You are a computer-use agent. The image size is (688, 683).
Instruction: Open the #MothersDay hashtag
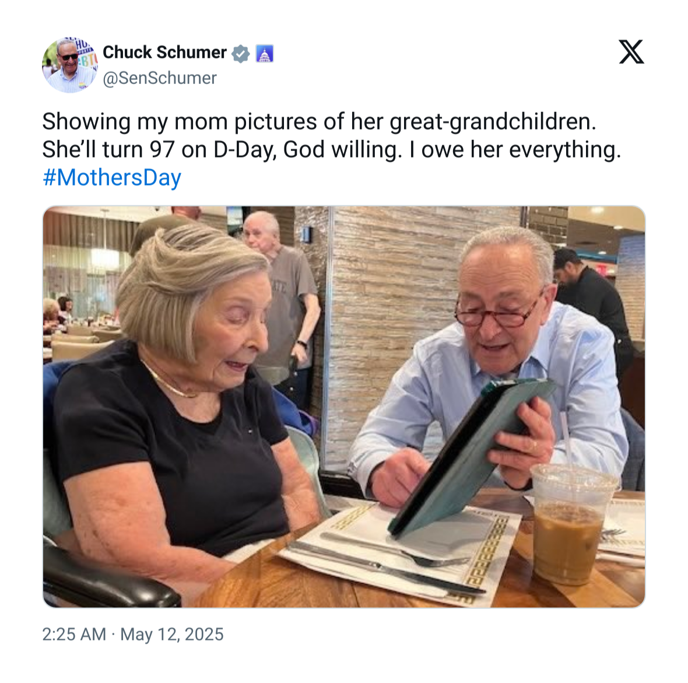(112, 178)
